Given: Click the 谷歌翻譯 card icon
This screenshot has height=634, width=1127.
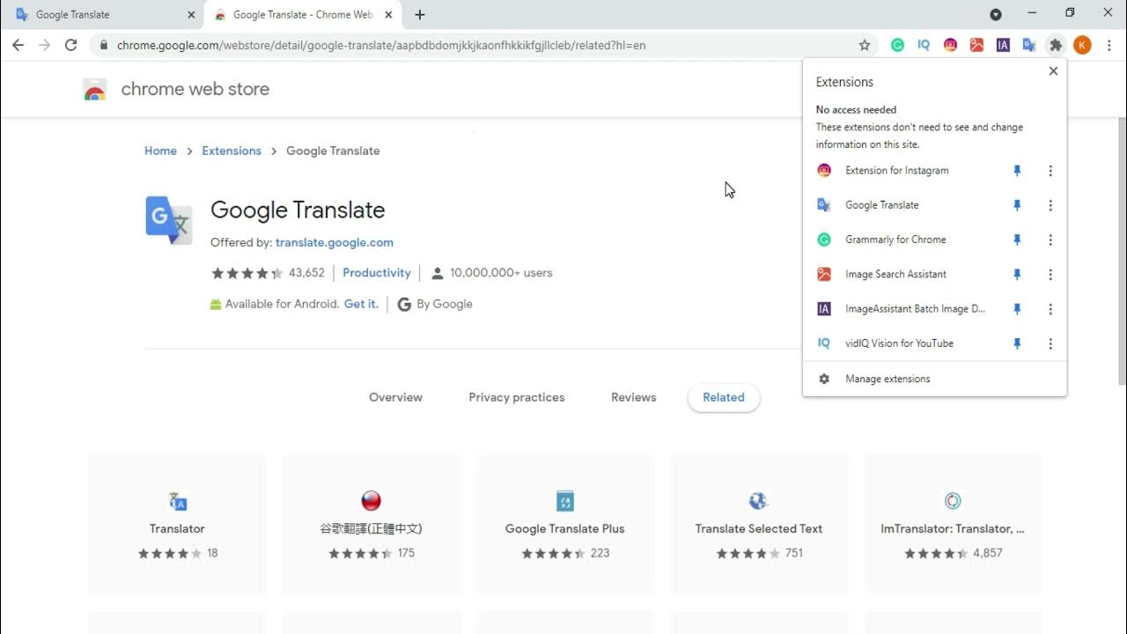Looking at the screenshot, I should pyautogui.click(x=371, y=501).
